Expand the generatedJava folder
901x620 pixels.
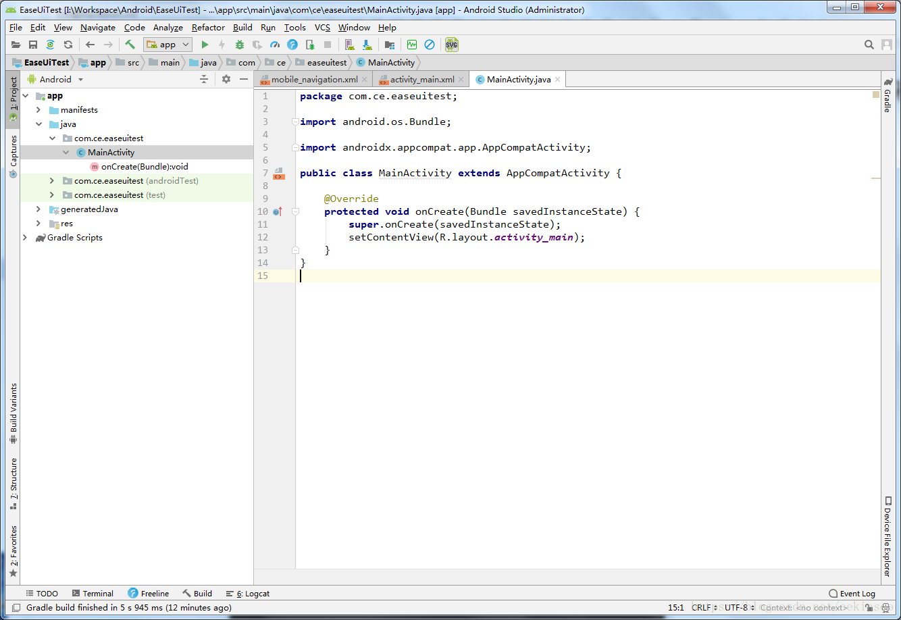click(38, 209)
